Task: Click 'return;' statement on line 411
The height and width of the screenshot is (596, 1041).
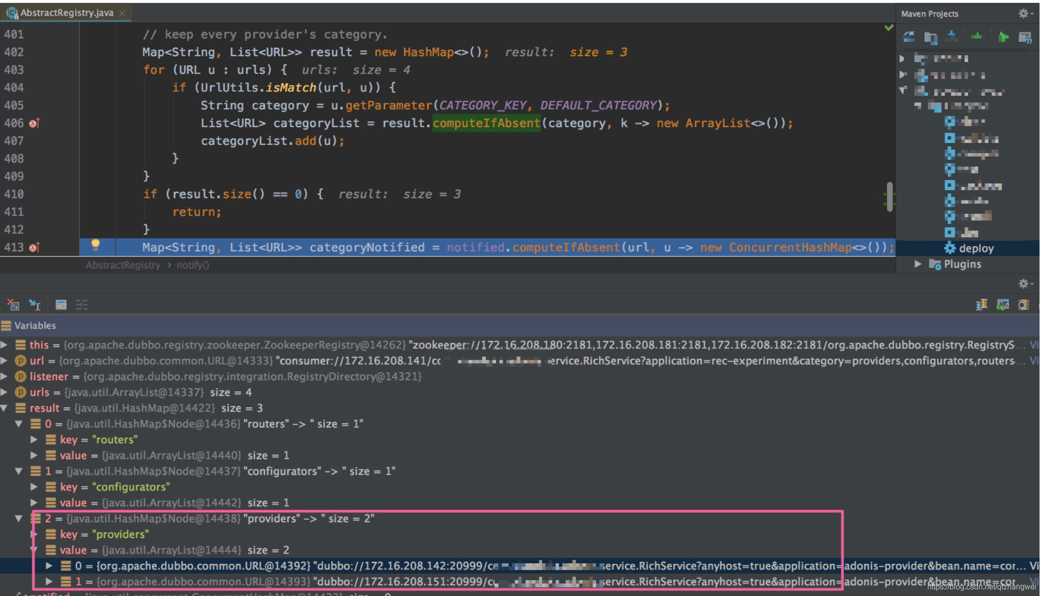Action: click(197, 212)
